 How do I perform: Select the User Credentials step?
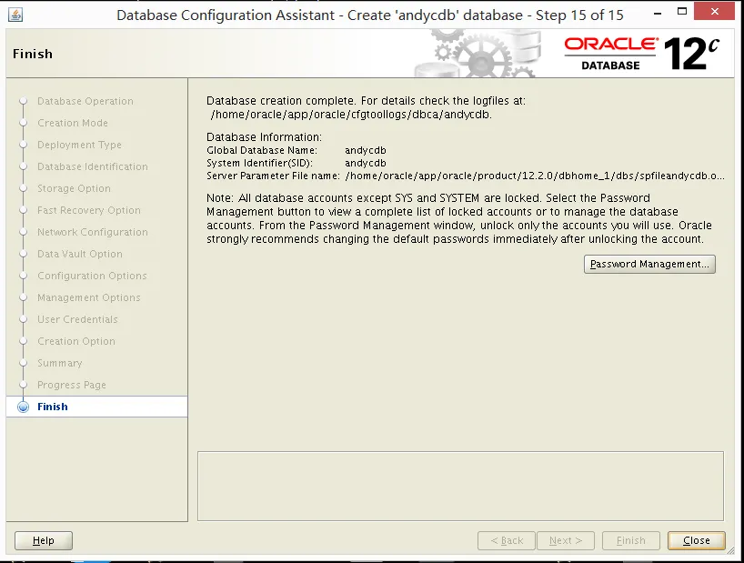tap(77, 319)
